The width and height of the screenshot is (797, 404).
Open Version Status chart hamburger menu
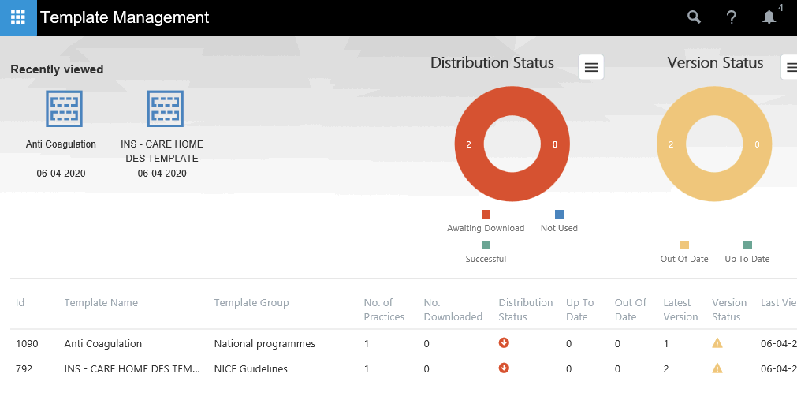[x=788, y=67]
